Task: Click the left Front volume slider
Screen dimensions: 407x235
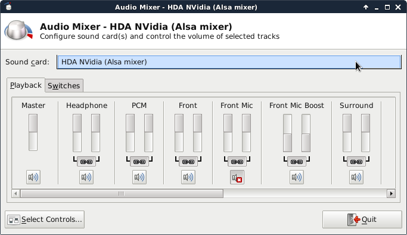Action: tap(179, 133)
